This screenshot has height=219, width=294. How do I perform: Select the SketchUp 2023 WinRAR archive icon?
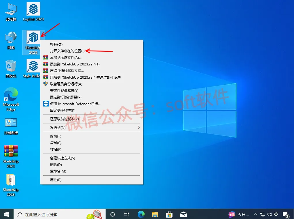[x=11, y=156]
